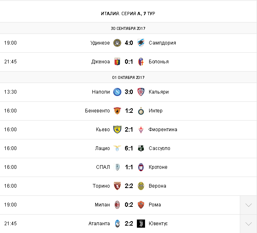The height and width of the screenshot is (233, 257).
Task: Open the Lazio 6:1 Sassuolo score
Action: (129, 148)
